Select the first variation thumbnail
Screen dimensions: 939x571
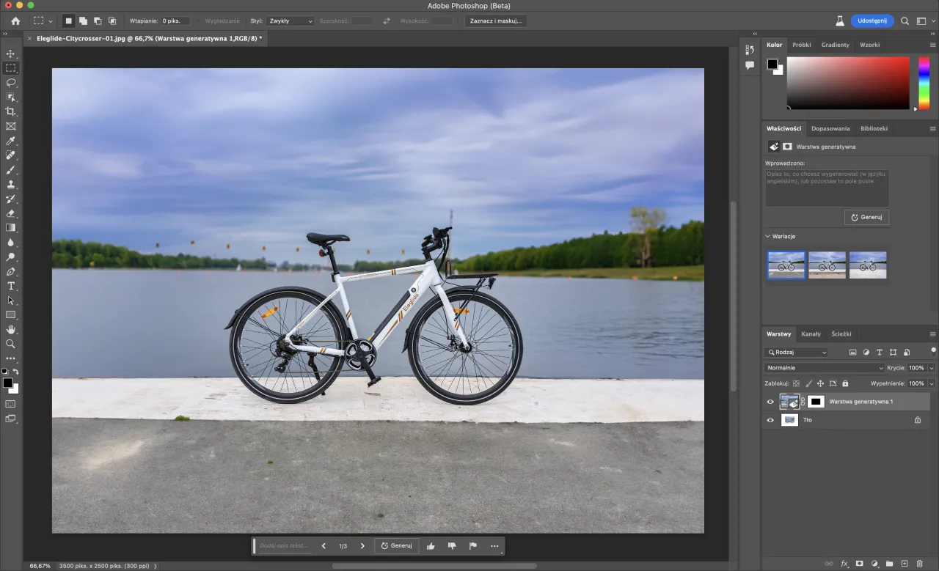coord(786,265)
